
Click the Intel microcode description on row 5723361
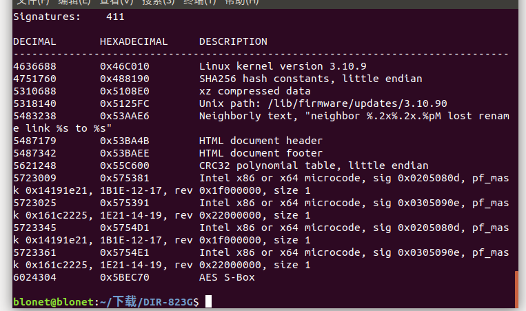(x=354, y=252)
